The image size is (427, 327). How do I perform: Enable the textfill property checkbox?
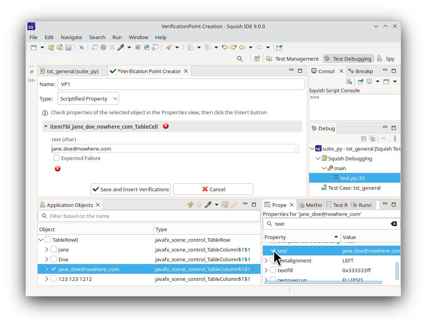[273, 270]
